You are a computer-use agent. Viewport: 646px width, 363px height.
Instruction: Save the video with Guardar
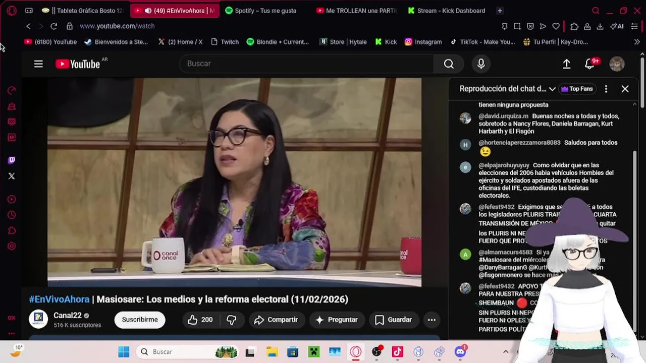pyautogui.click(x=394, y=320)
